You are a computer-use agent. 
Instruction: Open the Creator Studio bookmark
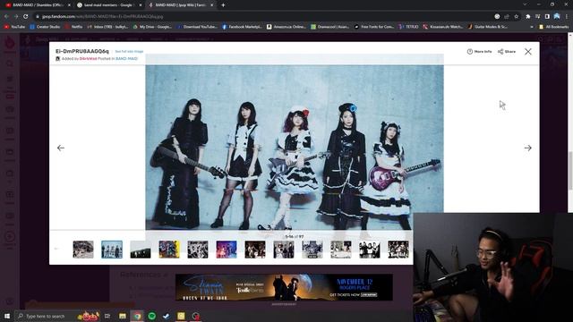[x=45, y=27]
